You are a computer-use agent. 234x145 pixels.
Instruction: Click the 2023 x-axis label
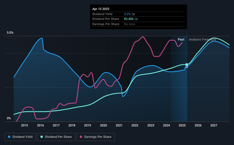tap(151, 125)
